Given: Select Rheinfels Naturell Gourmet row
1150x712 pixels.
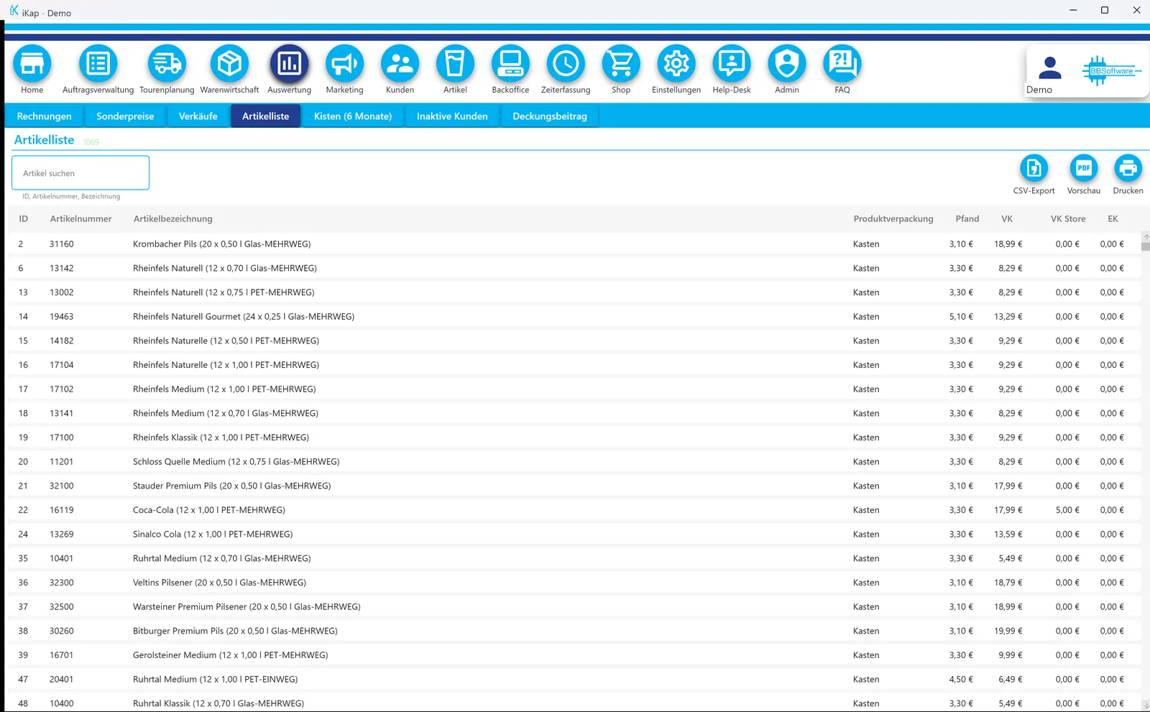Looking at the screenshot, I should [574, 317].
